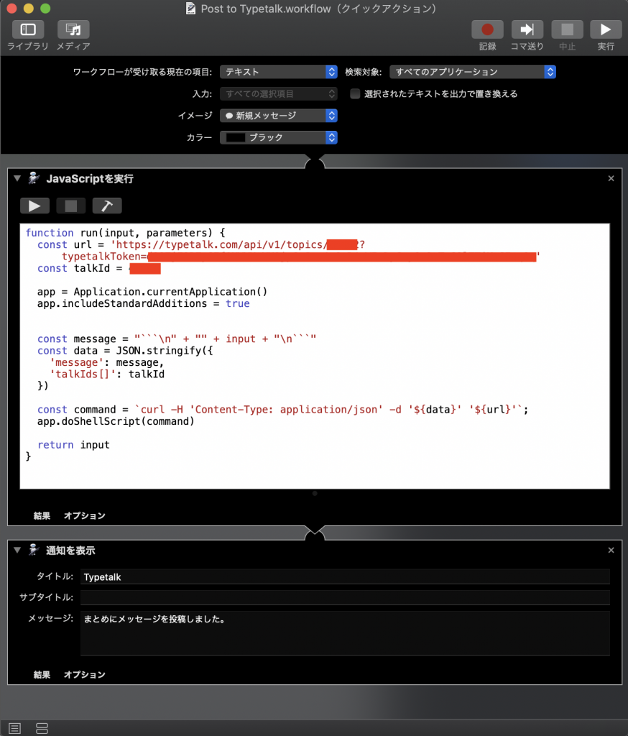Show 結果 of the notification action

tap(42, 674)
